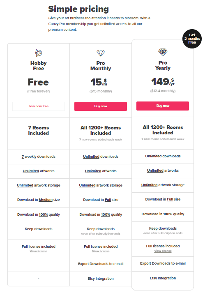Click 'Buy now' under Pro Yearly
Screen dimensions: 205x295
pos(163,106)
